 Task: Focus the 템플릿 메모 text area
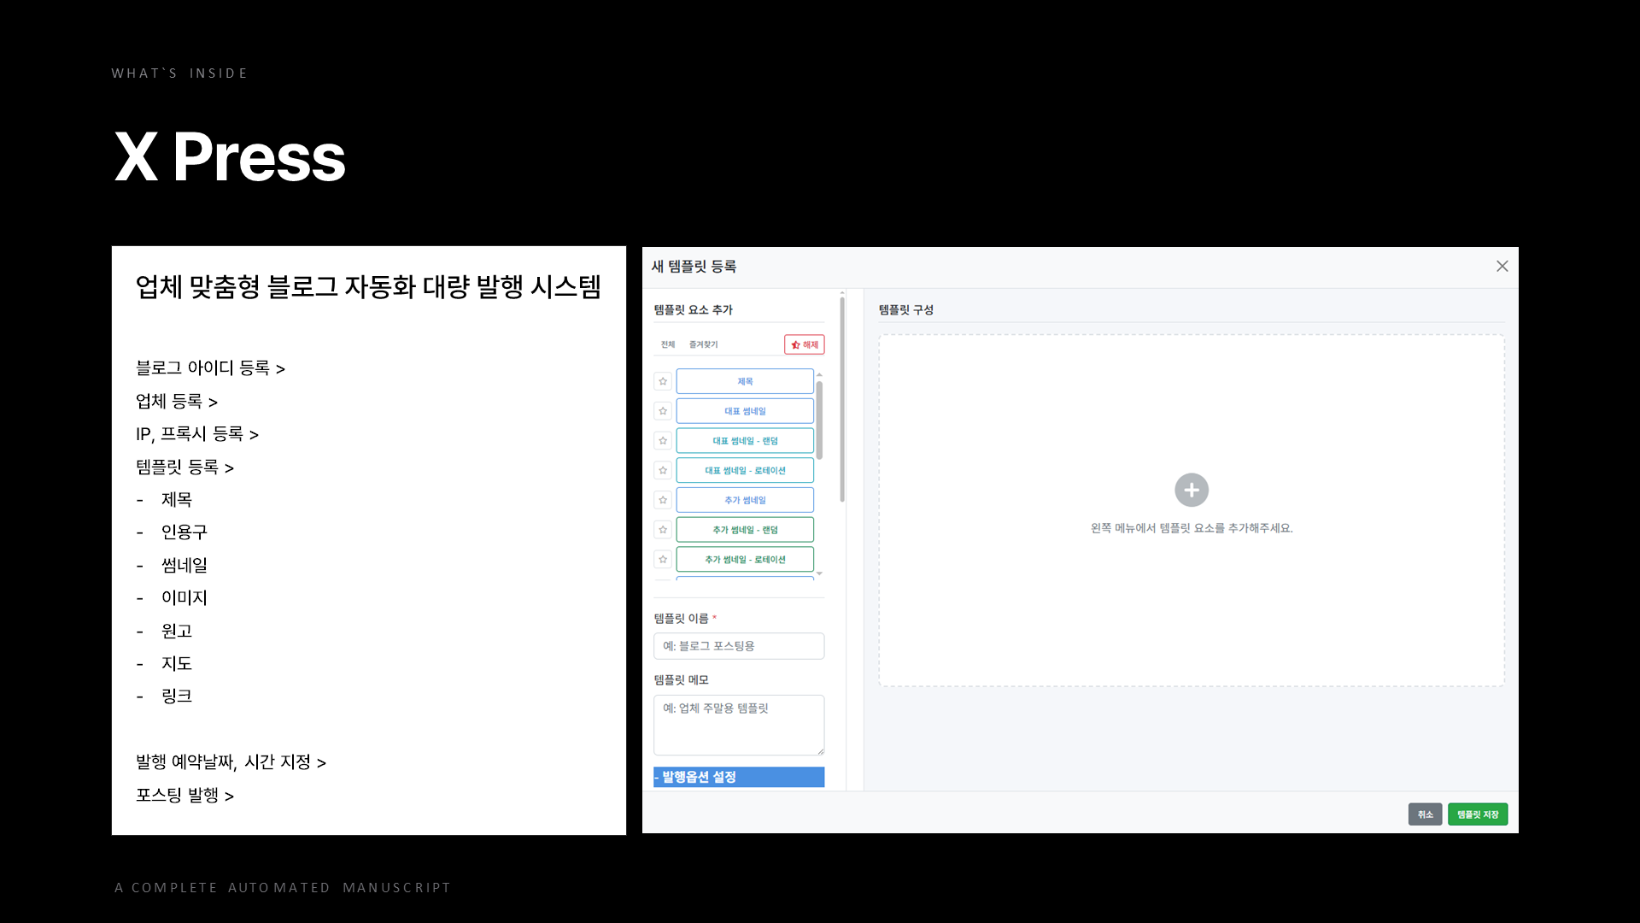point(739,725)
